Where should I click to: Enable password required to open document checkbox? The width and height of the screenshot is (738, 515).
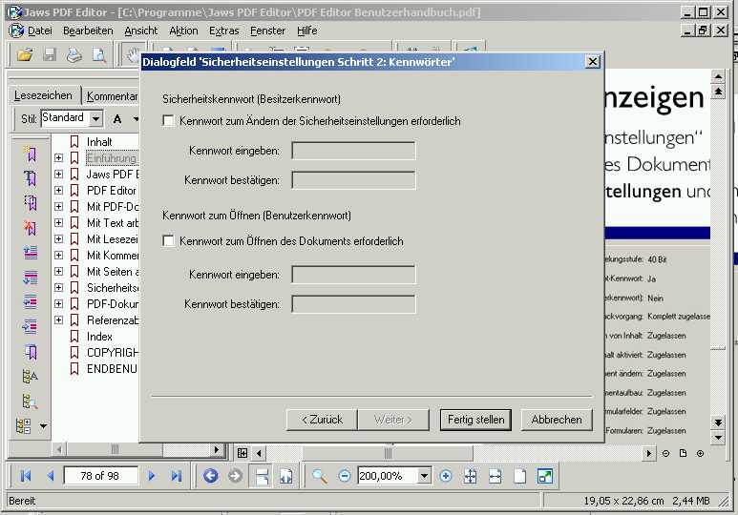168,240
